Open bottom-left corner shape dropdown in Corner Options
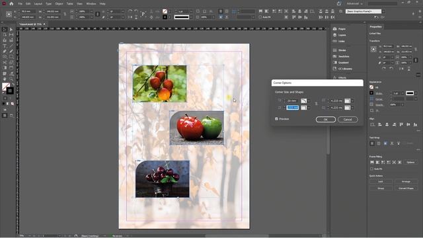Viewport: 423px width, 238px height. (x=309, y=108)
